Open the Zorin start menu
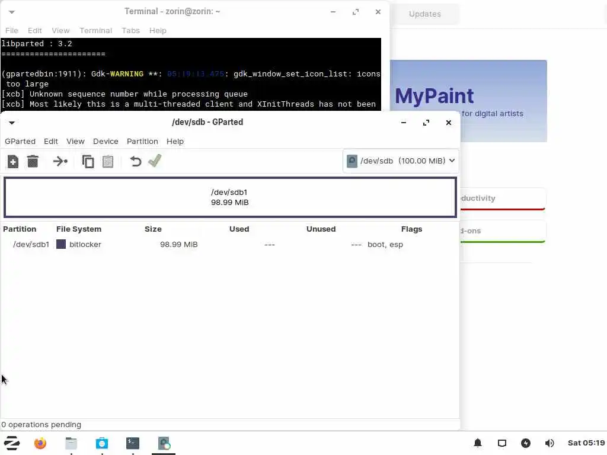The height and width of the screenshot is (455, 607). click(12, 443)
